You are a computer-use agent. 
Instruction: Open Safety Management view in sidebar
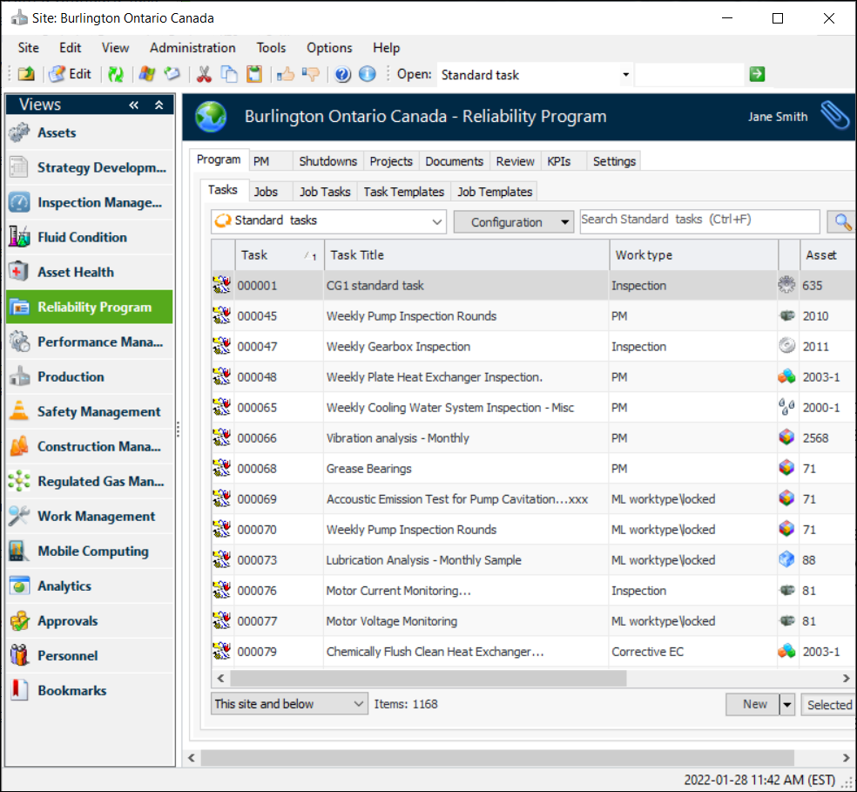tap(98, 411)
